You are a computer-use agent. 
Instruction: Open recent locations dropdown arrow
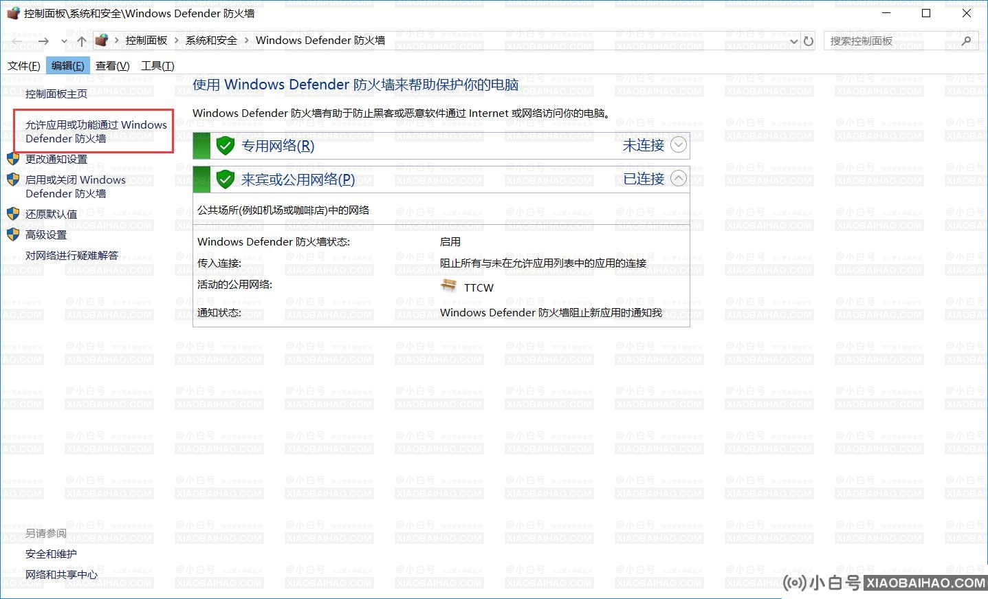click(x=64, y=41)
